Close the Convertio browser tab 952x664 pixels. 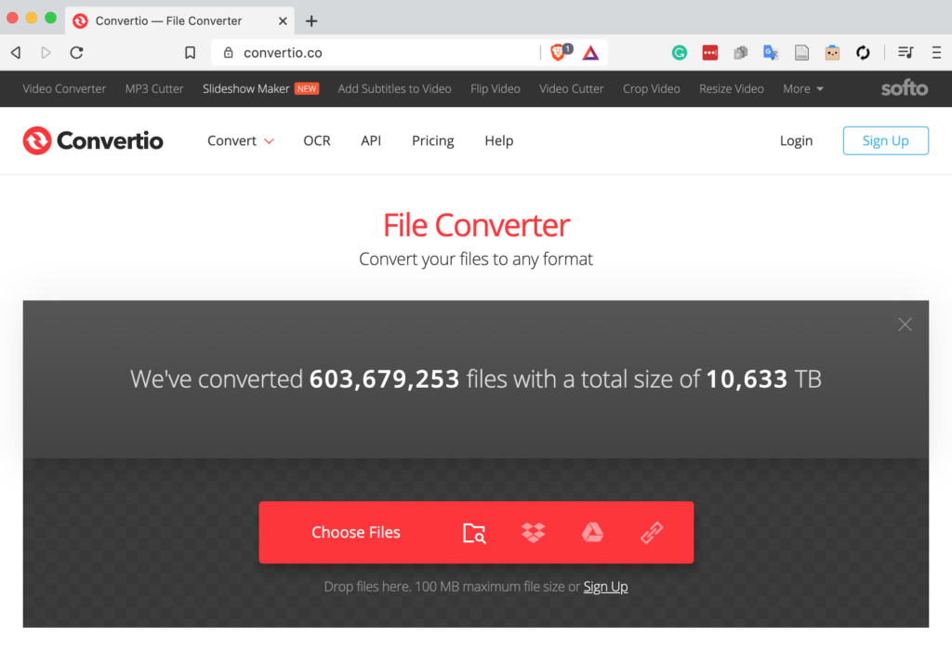pyautogui.click(x=283, y=21)
